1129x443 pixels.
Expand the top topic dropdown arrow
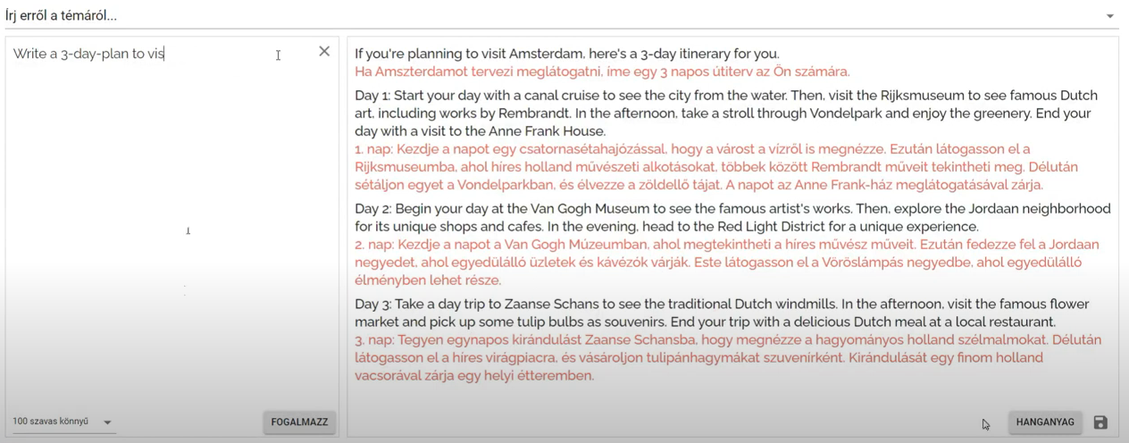(1110, 16)
